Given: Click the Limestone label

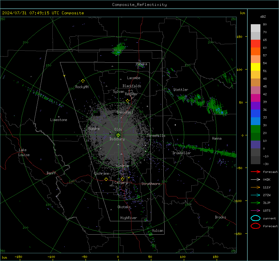Looking at the screenshot, I should pos(59,120).
